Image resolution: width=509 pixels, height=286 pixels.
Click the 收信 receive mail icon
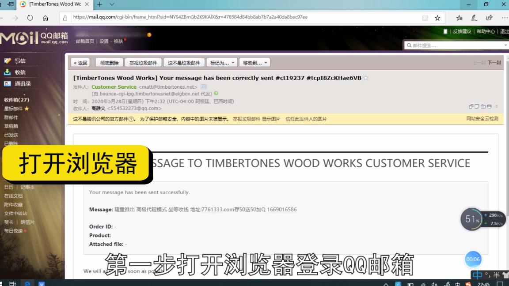click(8, 72)
